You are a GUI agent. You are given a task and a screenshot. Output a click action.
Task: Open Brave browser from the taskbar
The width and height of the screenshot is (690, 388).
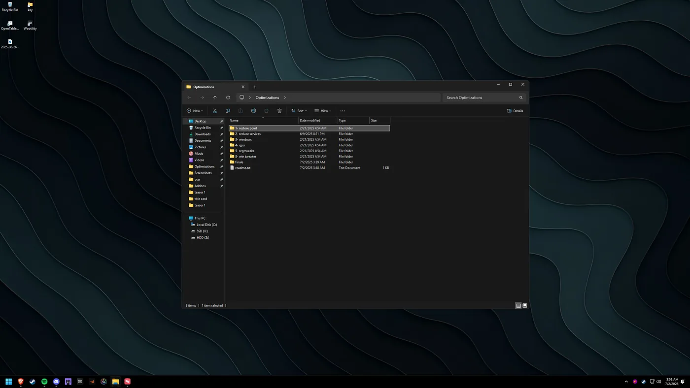click(21, 382)
